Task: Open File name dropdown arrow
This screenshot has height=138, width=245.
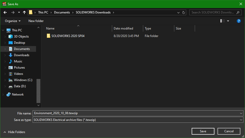Action: point(241,113)
